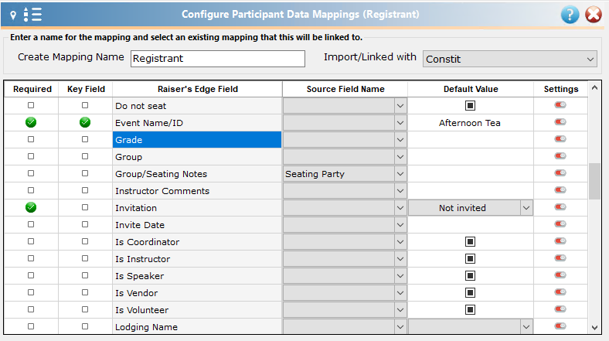
Task: Click green key field checkmark for Event Name/ID
Action: point(85,122)
